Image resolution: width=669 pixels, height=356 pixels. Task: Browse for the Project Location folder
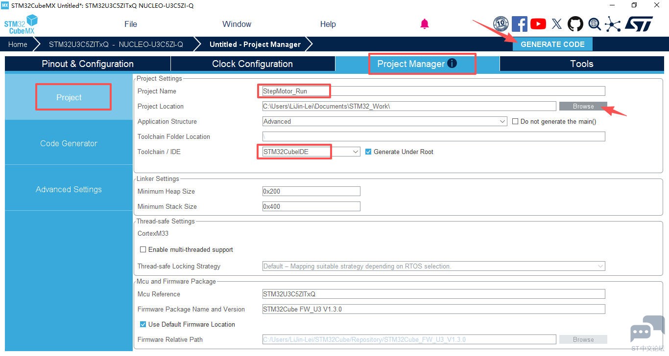point(583,106)
